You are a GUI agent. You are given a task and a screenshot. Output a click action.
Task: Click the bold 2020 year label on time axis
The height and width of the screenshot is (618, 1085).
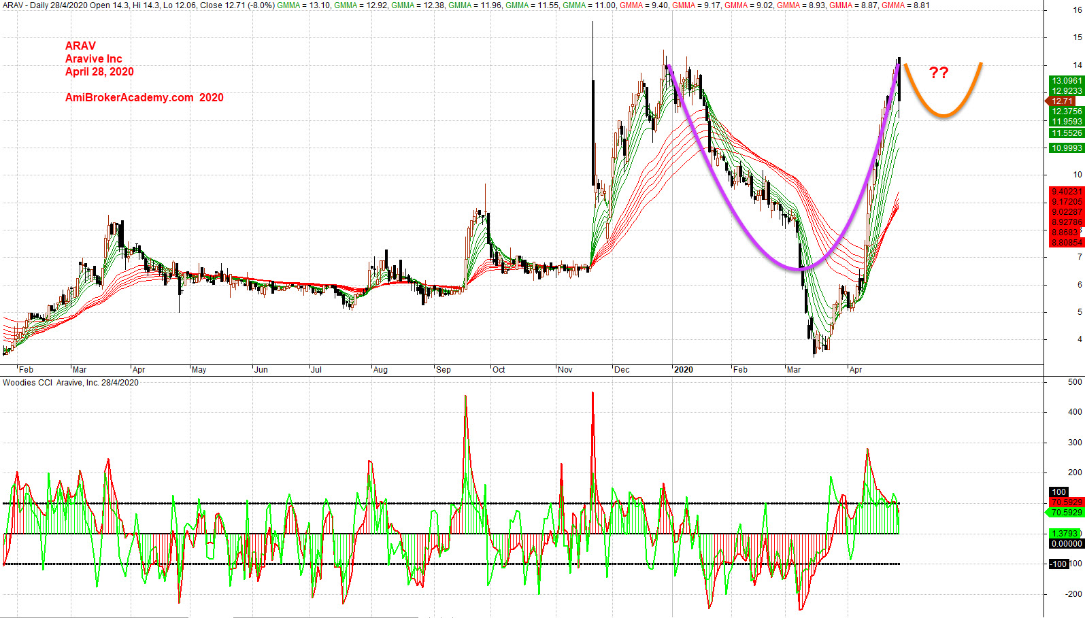(x=684, y=370)
